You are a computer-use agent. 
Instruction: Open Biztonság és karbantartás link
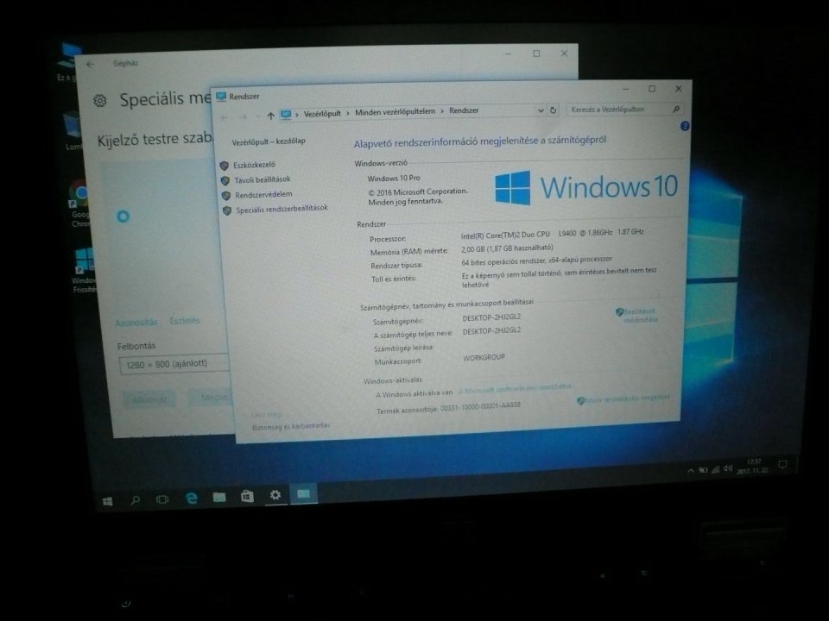291,425
